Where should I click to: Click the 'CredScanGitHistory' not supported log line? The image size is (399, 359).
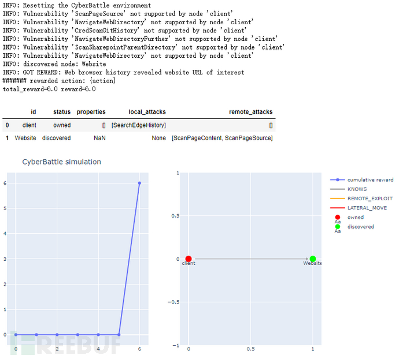click(124, 31)
